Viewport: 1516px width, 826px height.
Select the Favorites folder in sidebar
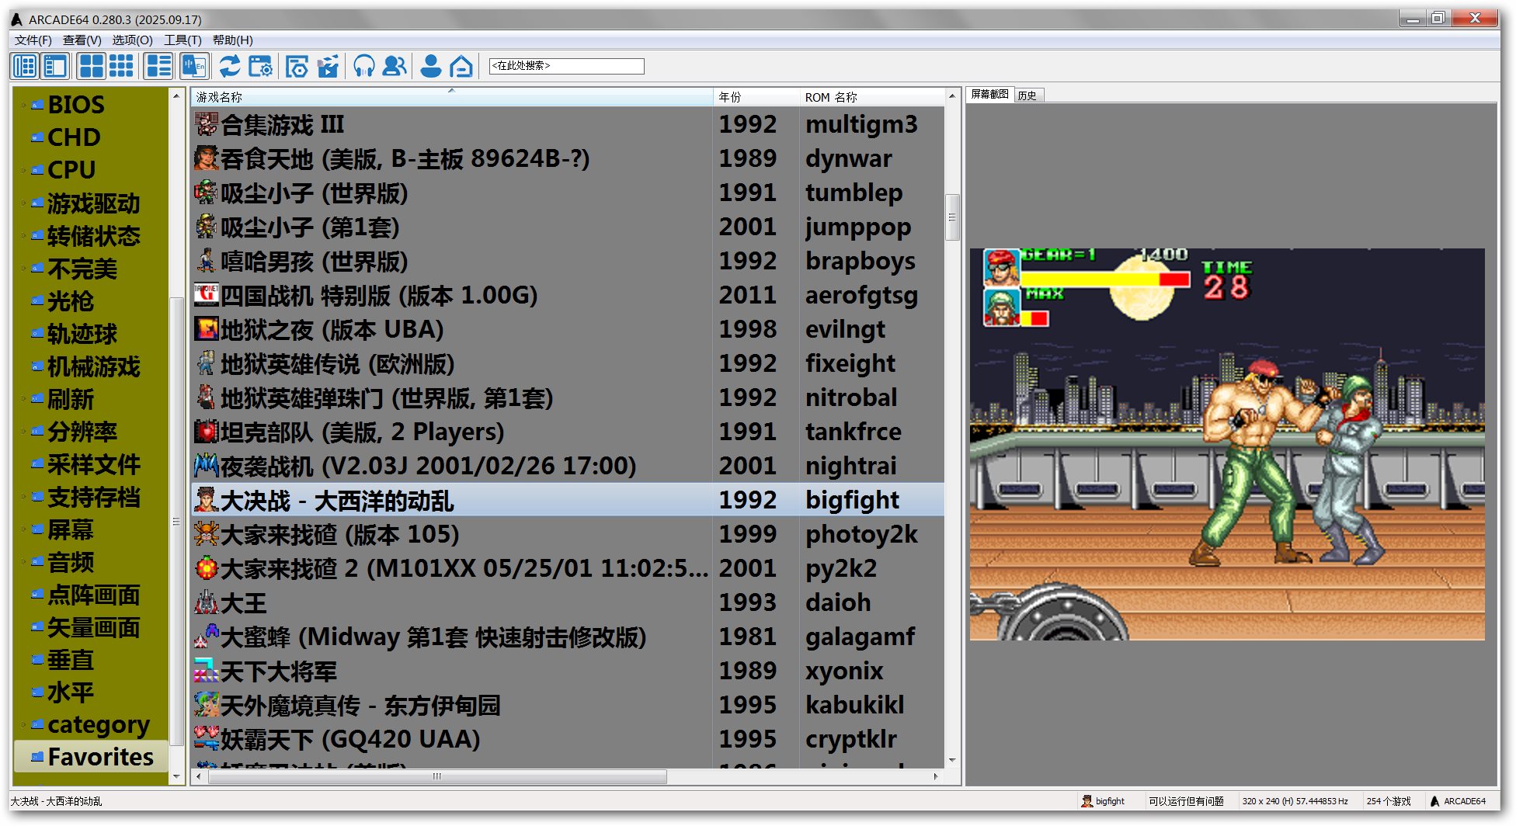pos(100,757)
